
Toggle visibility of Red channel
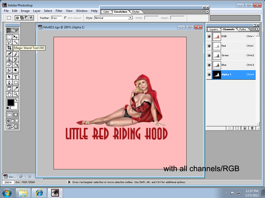[x=209, y=46]
